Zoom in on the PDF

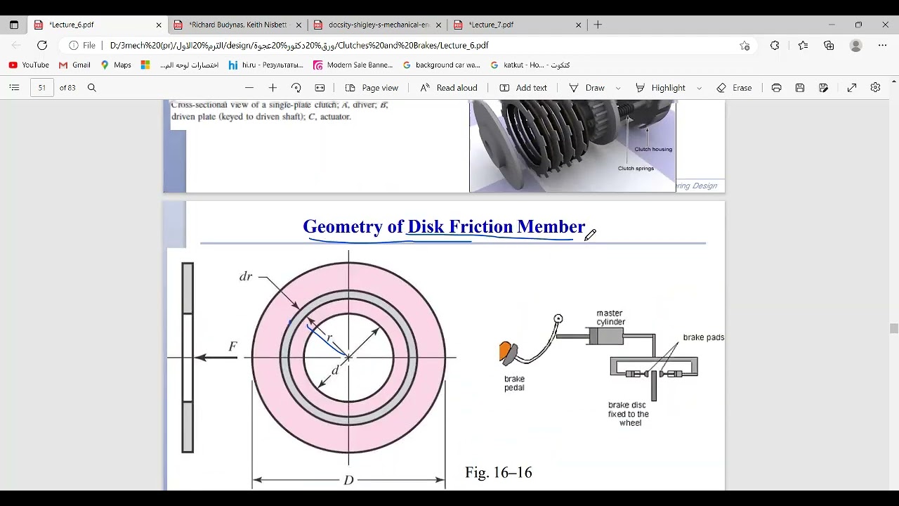coord(273,88)
